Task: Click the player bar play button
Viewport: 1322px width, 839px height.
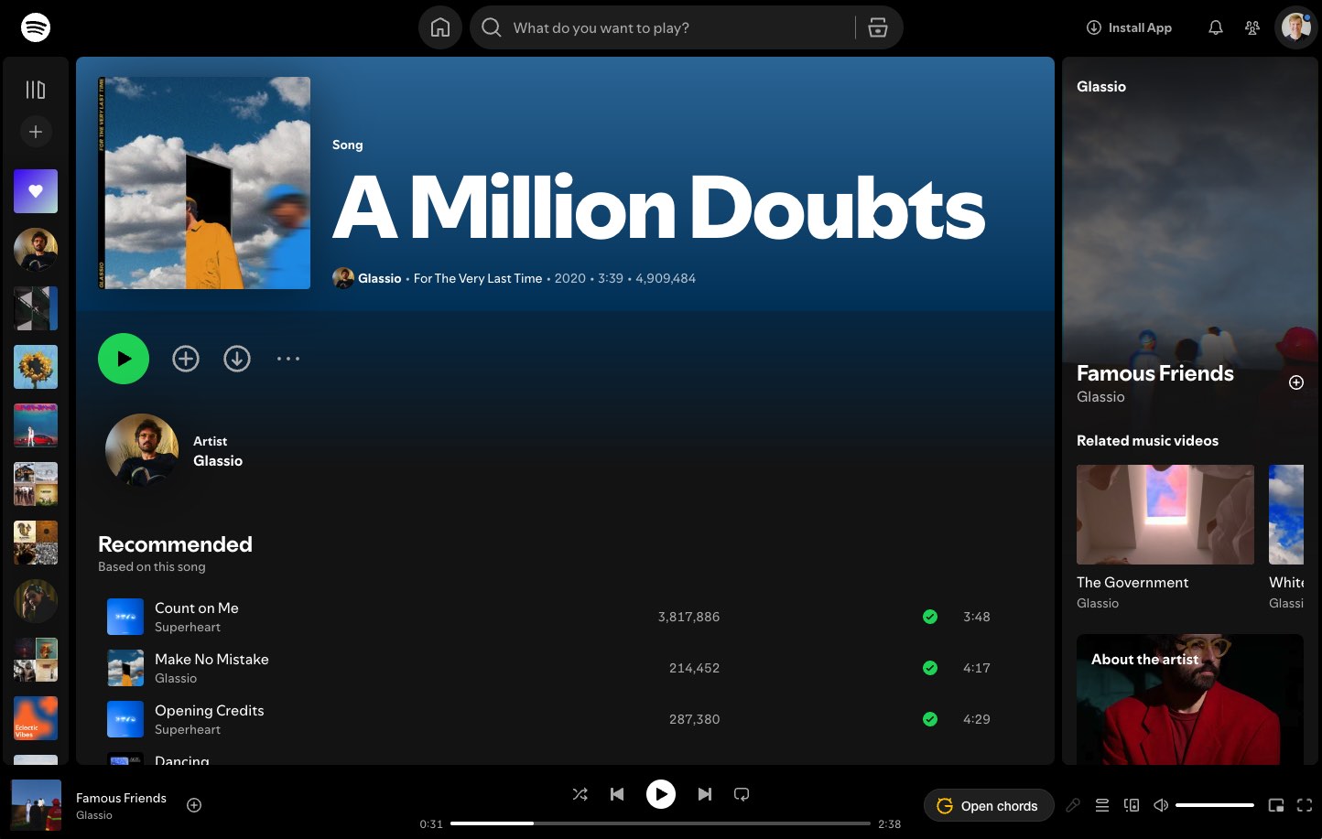Action: [x=661, y=794]
